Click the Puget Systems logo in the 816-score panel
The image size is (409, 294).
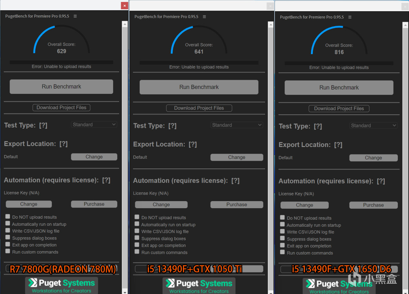click(339, 286)
